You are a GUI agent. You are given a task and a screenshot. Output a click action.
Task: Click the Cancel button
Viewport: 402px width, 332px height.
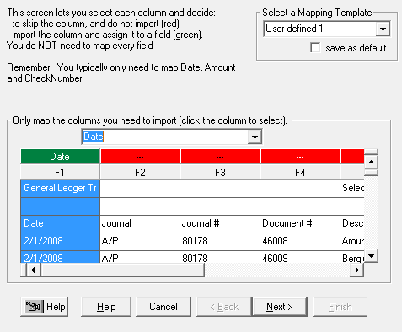tap(163, 307)
